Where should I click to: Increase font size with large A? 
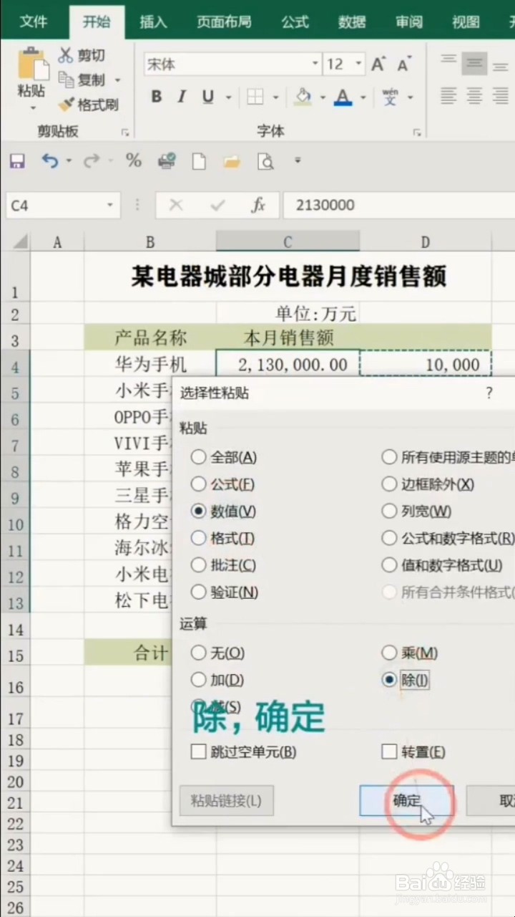[x=378, y=64]
